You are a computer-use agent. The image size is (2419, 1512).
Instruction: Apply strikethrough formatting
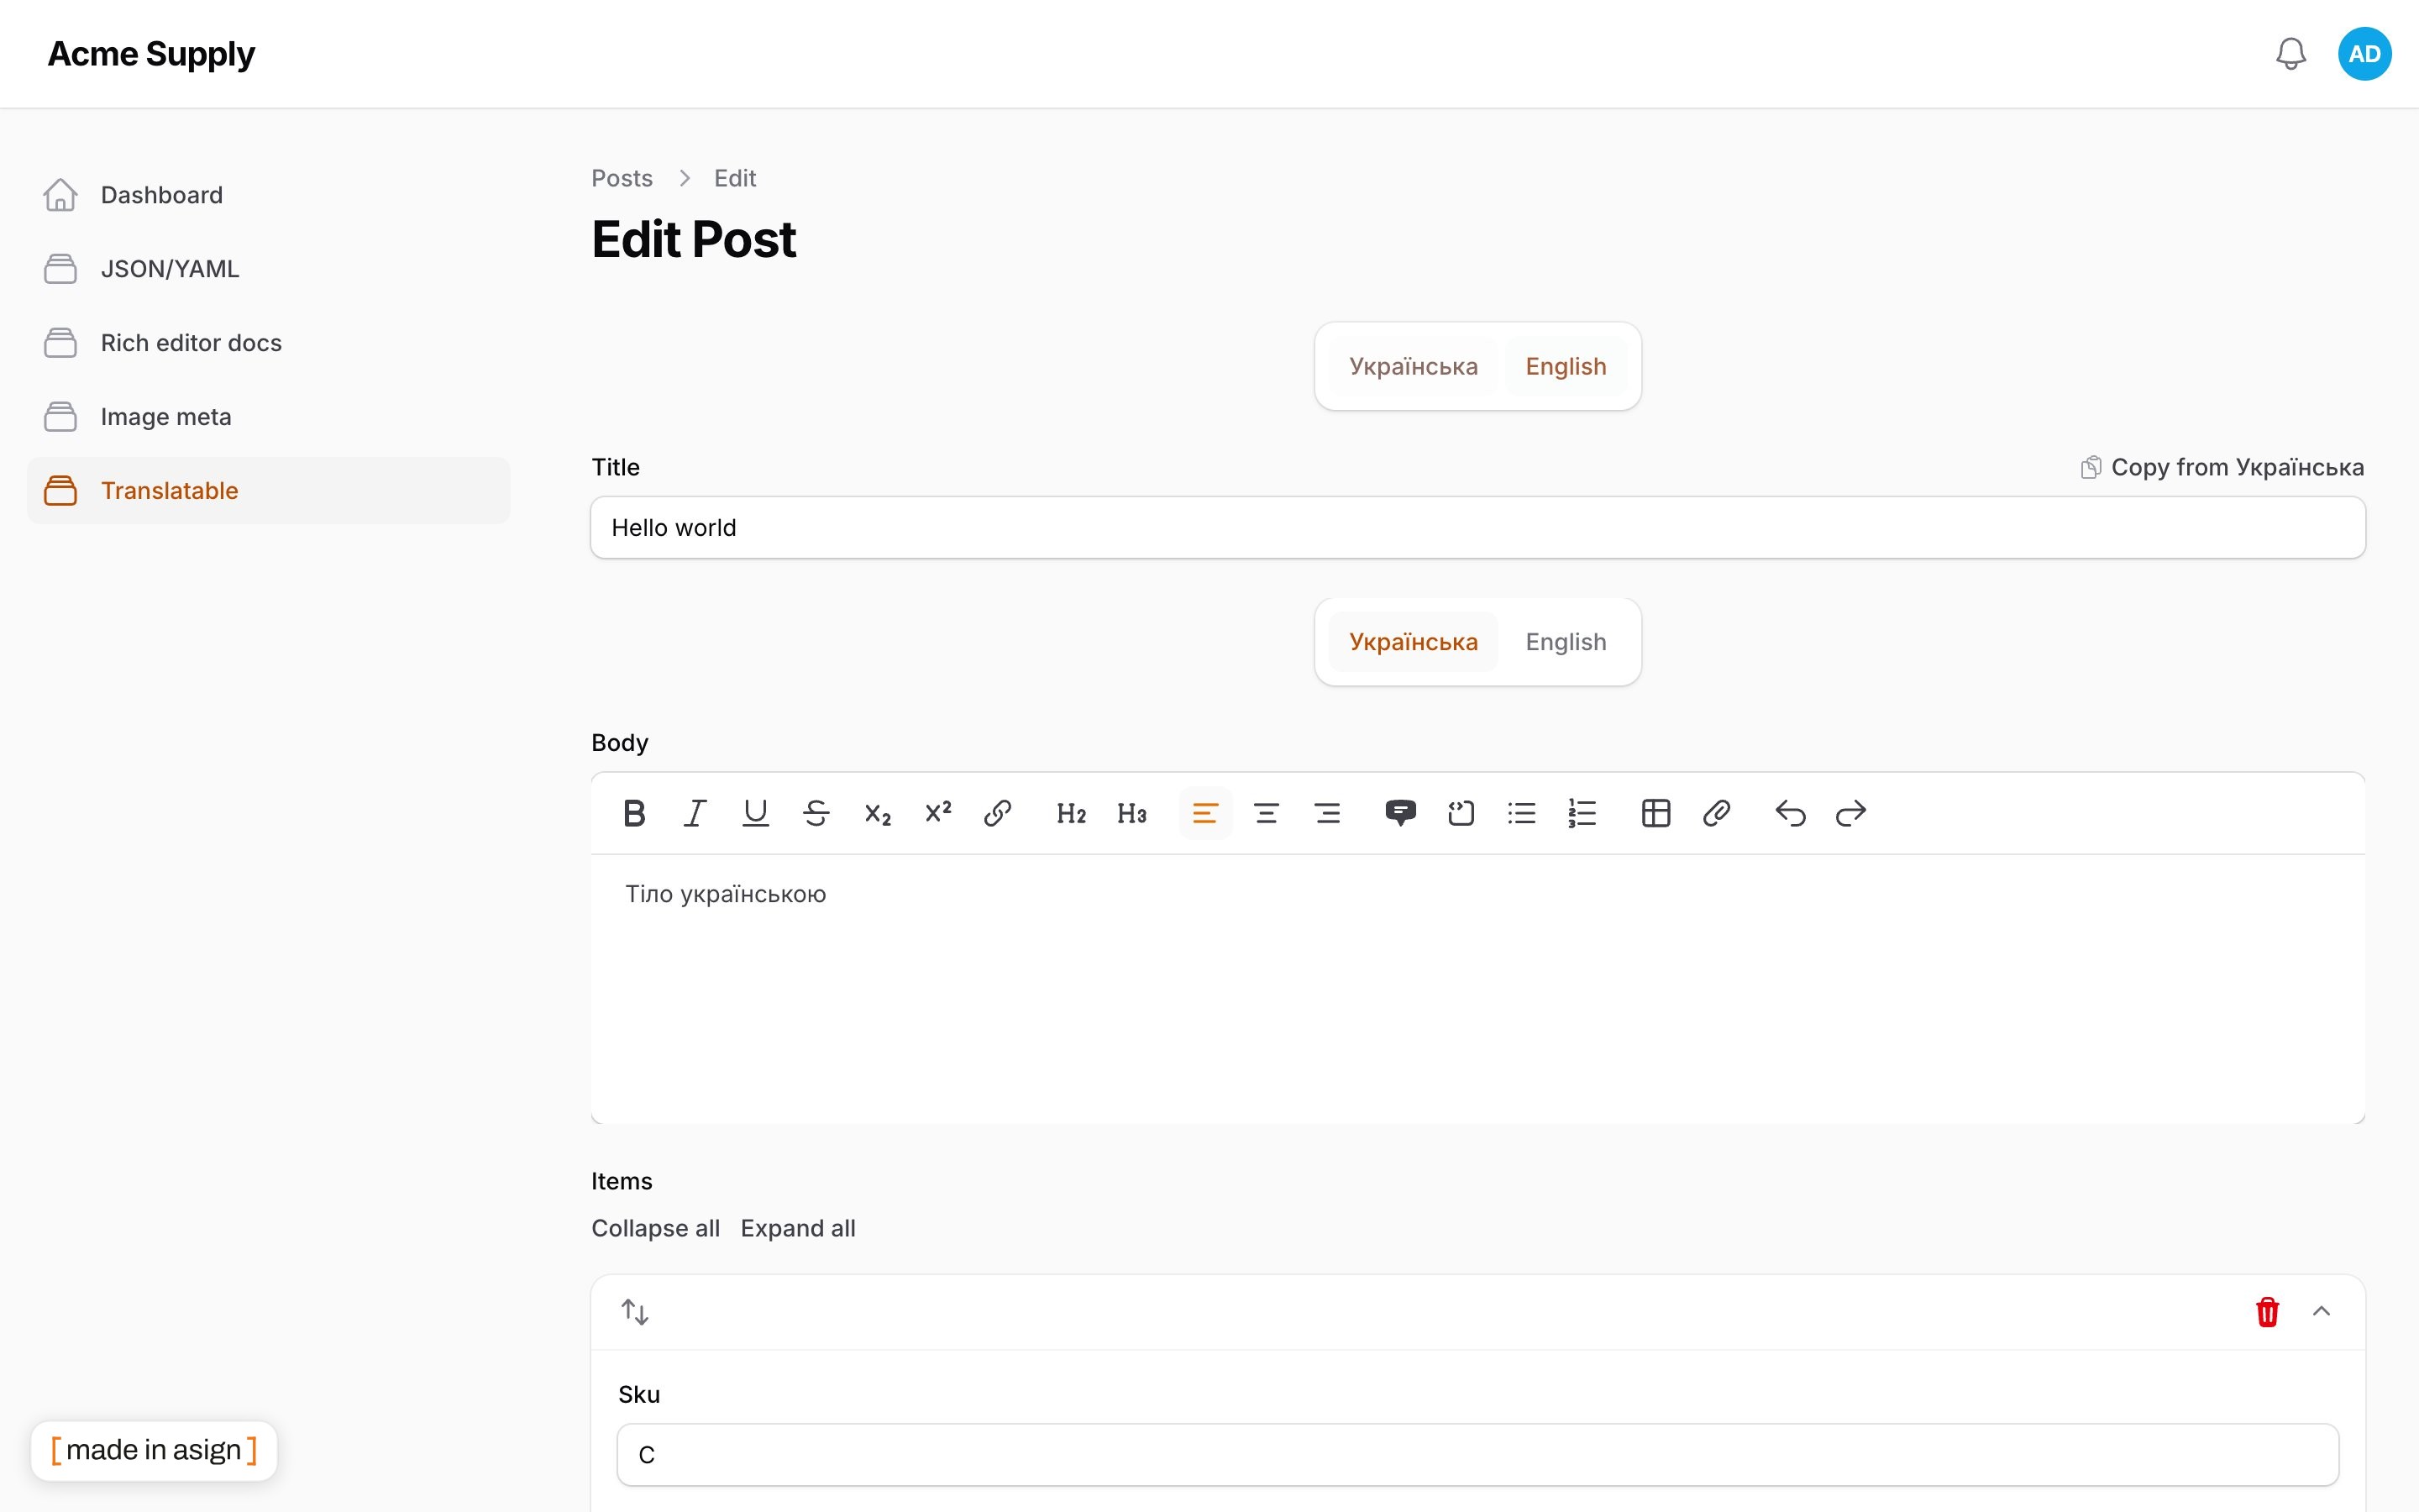click(816, 813)
